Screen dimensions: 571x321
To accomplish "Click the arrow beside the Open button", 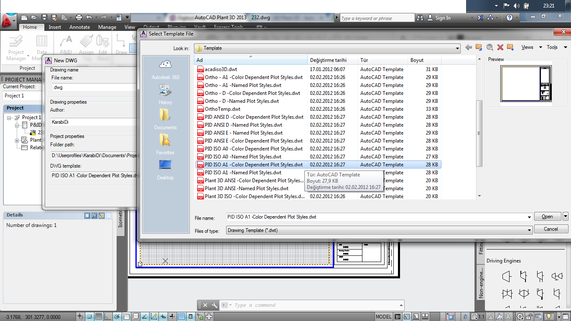I will click(x=566, y=217).
